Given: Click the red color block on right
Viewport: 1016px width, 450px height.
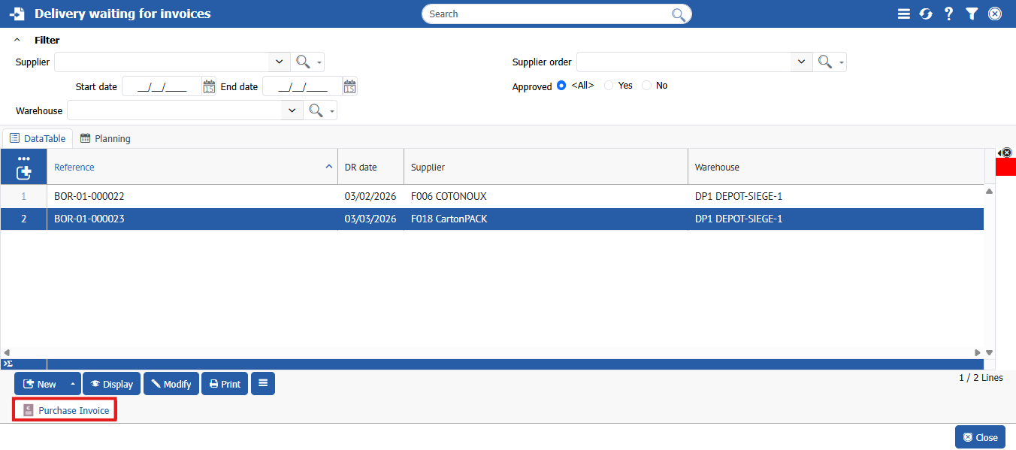Looking at the screenshot, I should tap(1005, 167).
